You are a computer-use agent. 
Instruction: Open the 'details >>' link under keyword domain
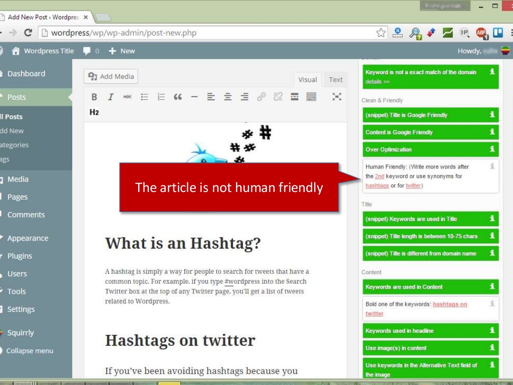point(378,82)
